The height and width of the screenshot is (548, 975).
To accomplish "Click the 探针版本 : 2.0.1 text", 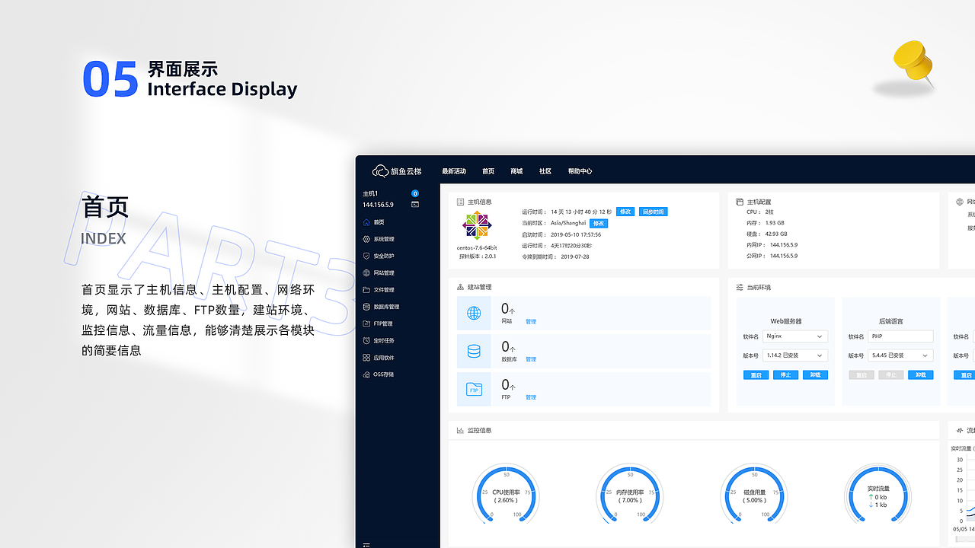I will [x=478, y=256].
